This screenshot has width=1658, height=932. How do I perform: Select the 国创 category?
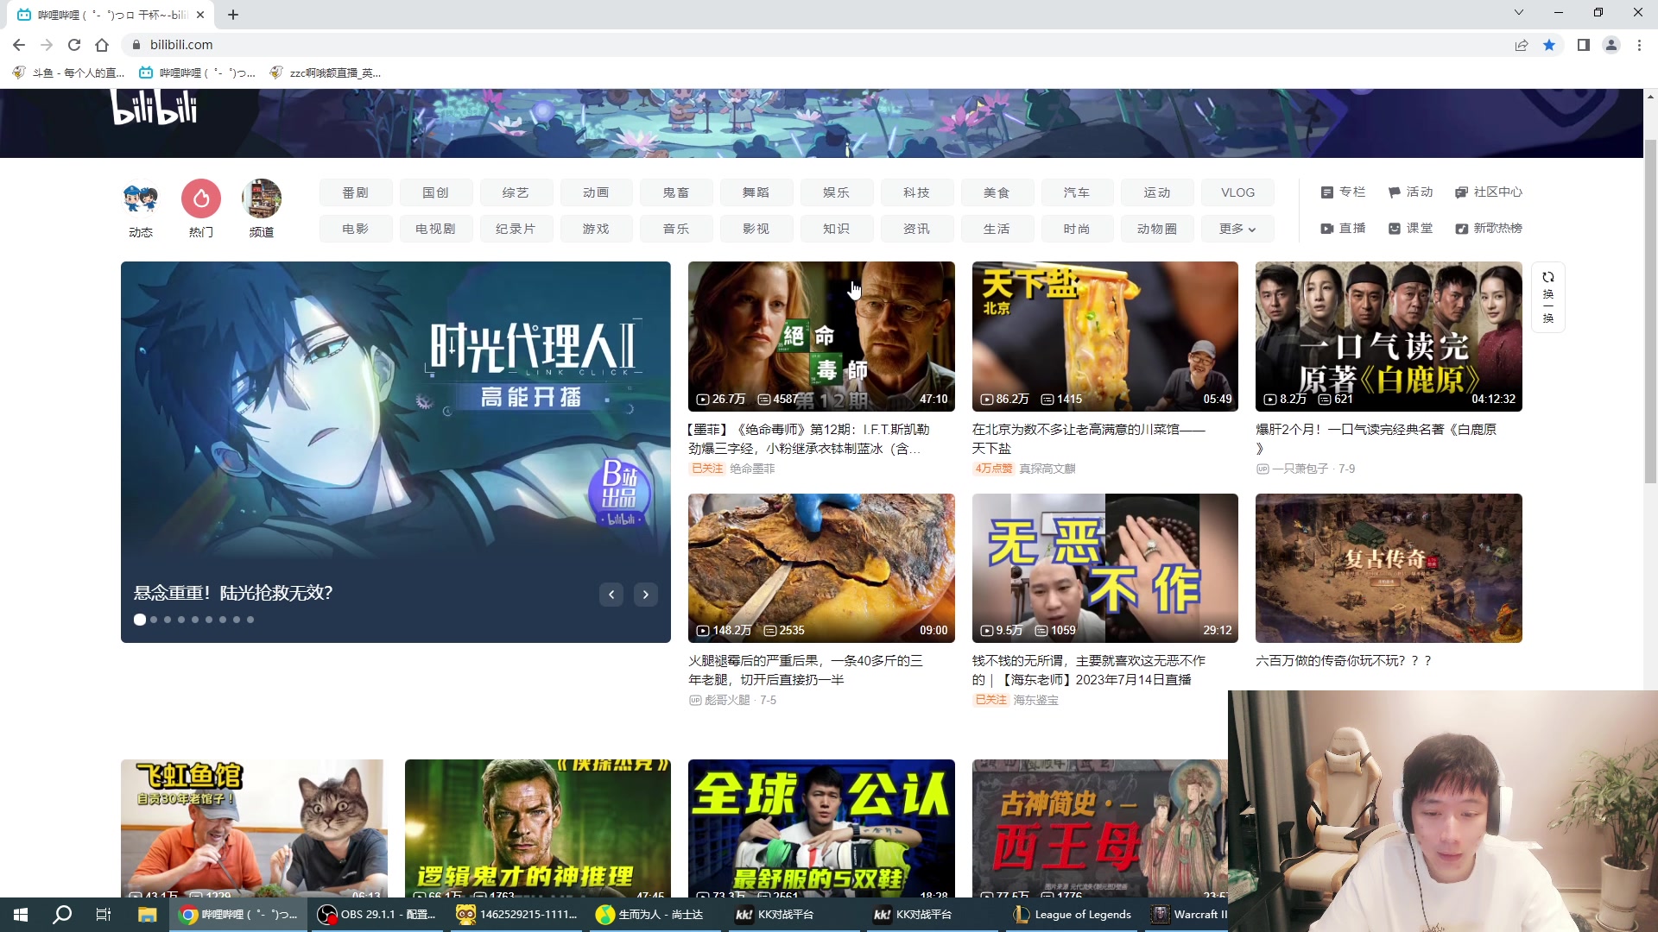pyautogui.click(x=436, y=192)
